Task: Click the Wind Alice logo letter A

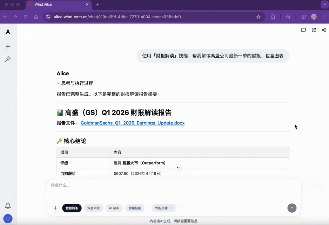Action: tap(8, 32)
